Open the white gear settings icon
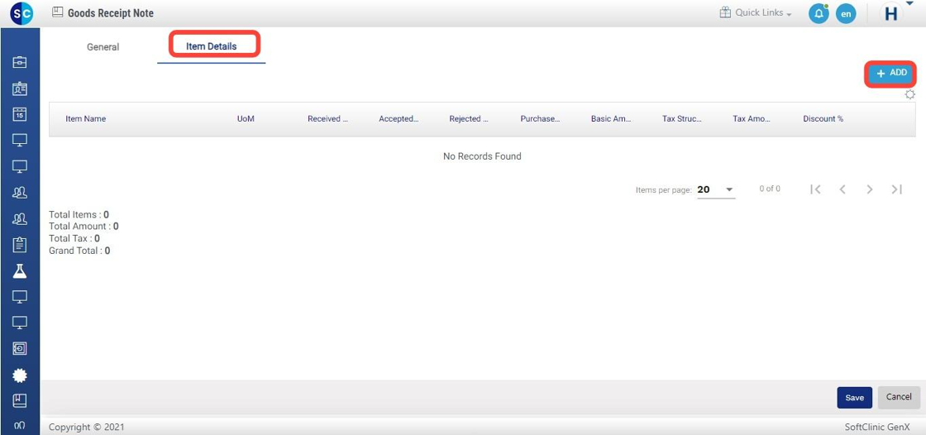This screenshot has width=926, height=435. point(20,375)
